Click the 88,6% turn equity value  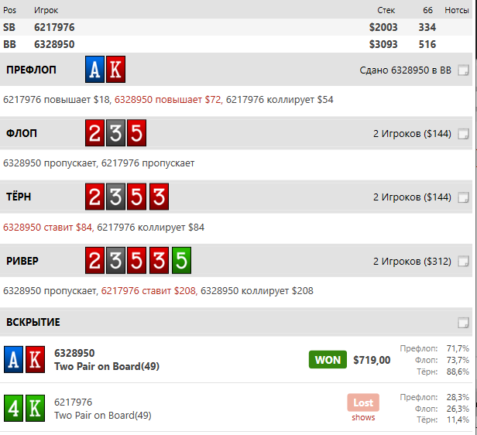tap(458, 372)
